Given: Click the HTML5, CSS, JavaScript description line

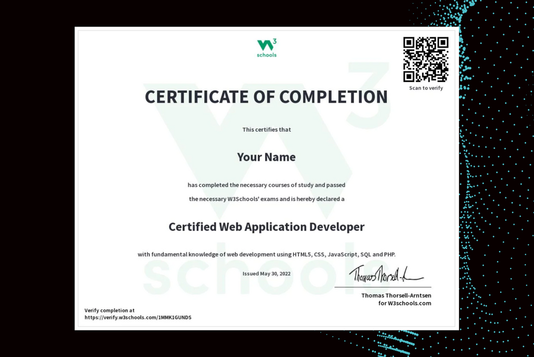Looking at the screenshot, I should pos(266,254).
